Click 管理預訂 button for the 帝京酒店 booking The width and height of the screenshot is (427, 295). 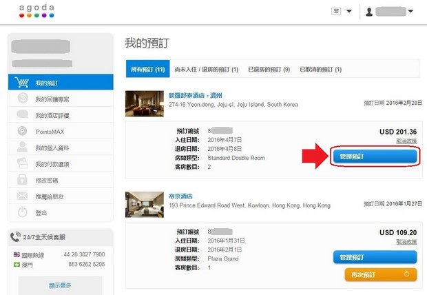pos(375,257)
